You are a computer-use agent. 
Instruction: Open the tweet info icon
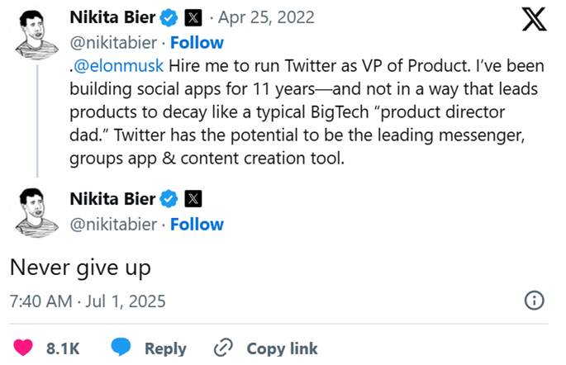[535, 301]
